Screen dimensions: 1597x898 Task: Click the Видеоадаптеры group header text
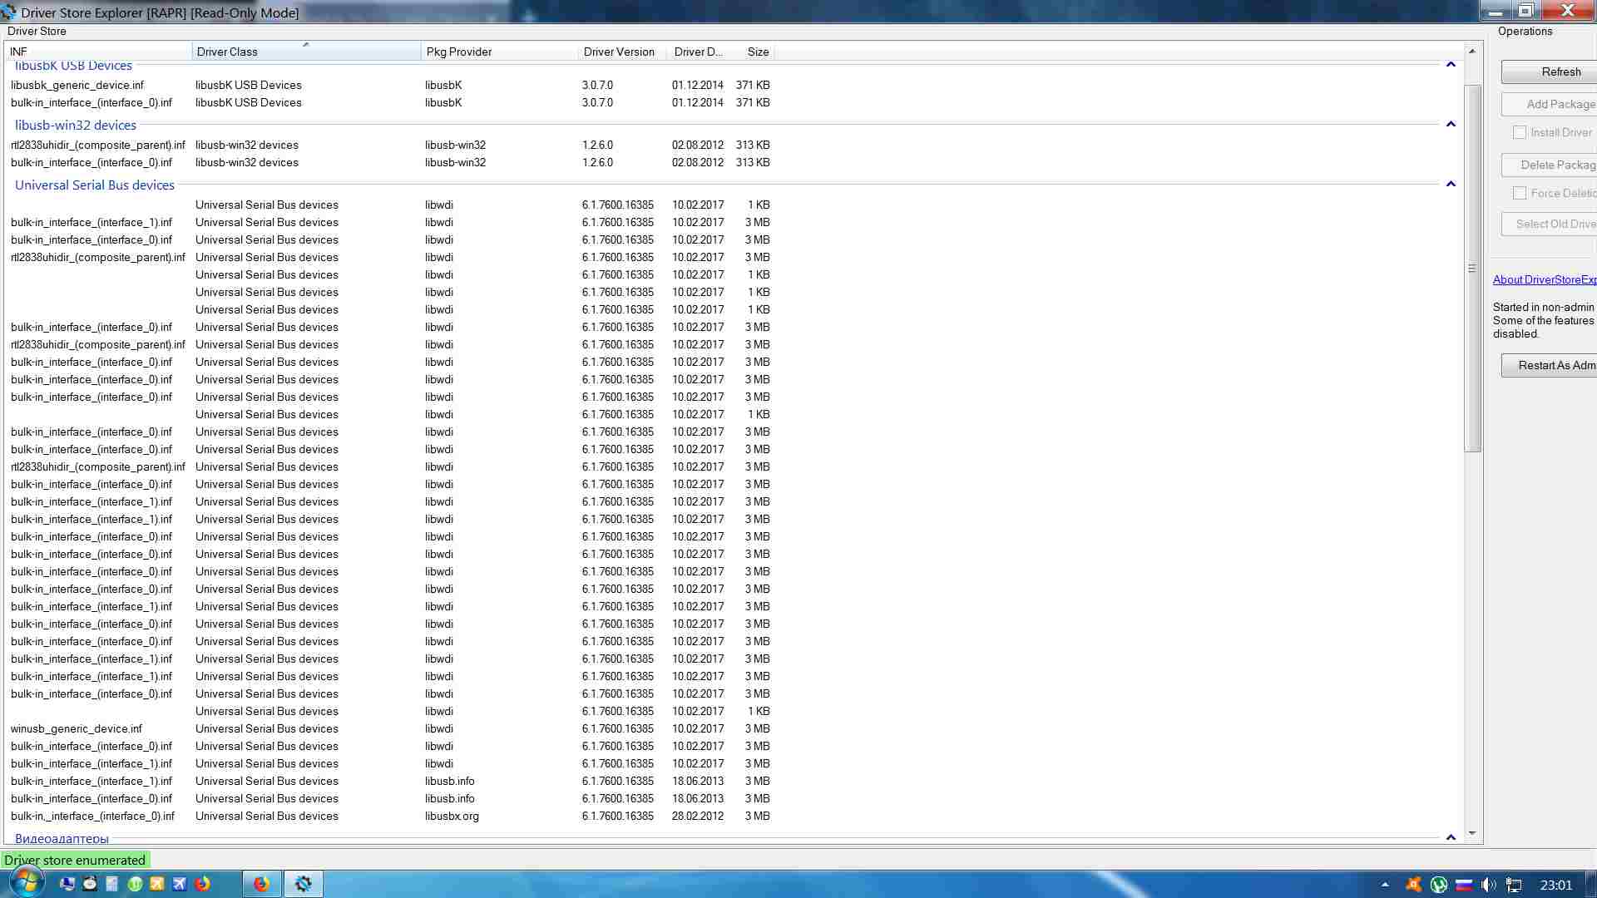(62, 838)
